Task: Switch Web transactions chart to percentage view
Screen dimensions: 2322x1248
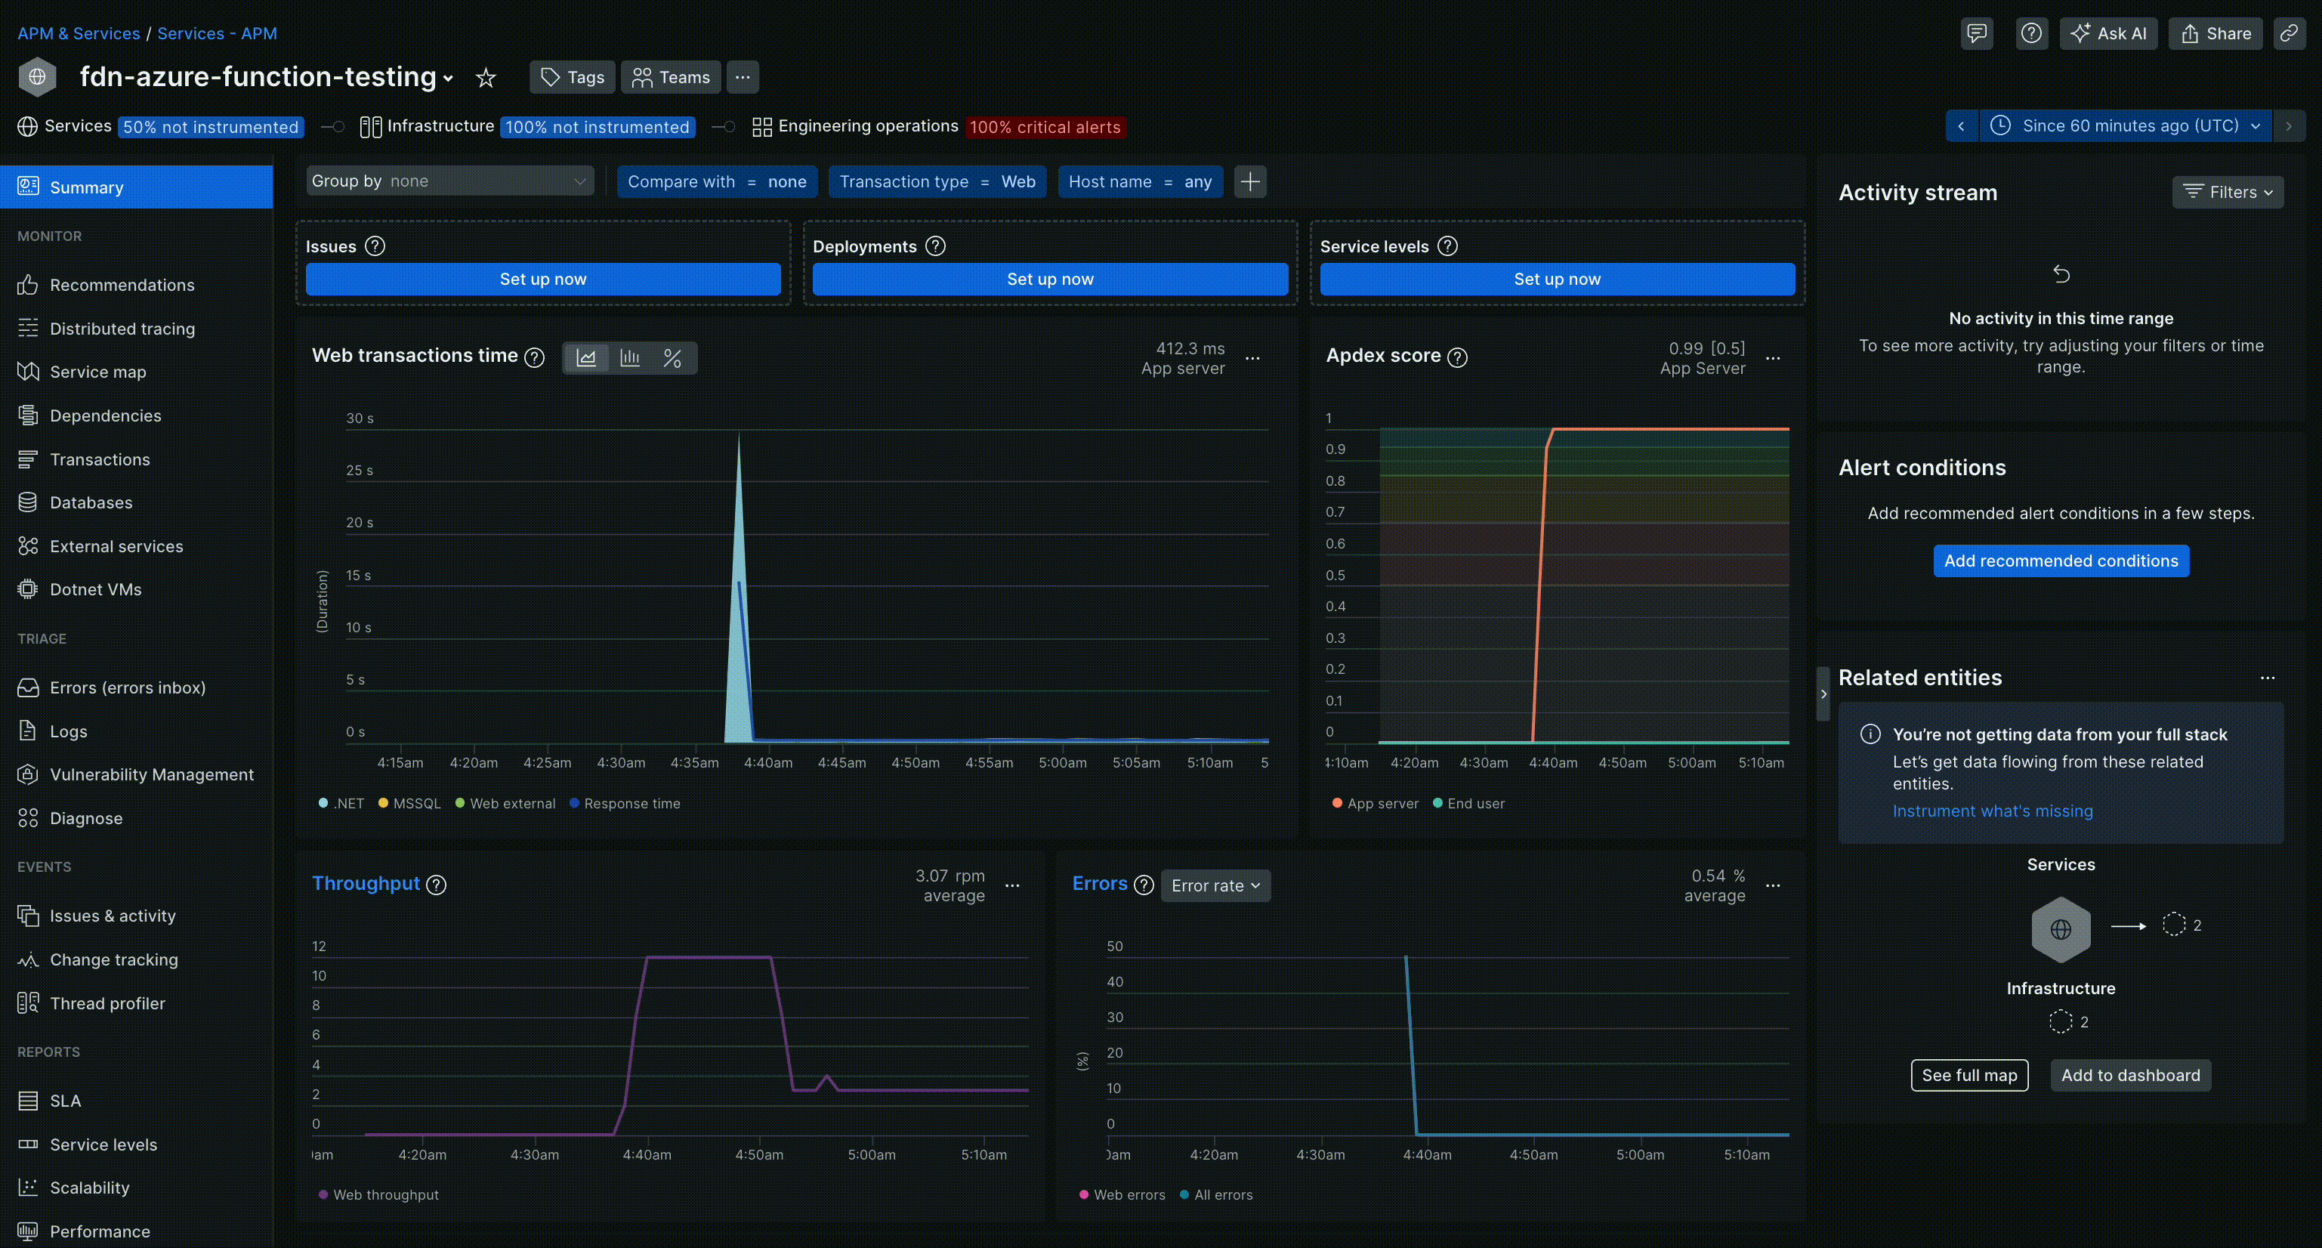Action: coord(672,358)
